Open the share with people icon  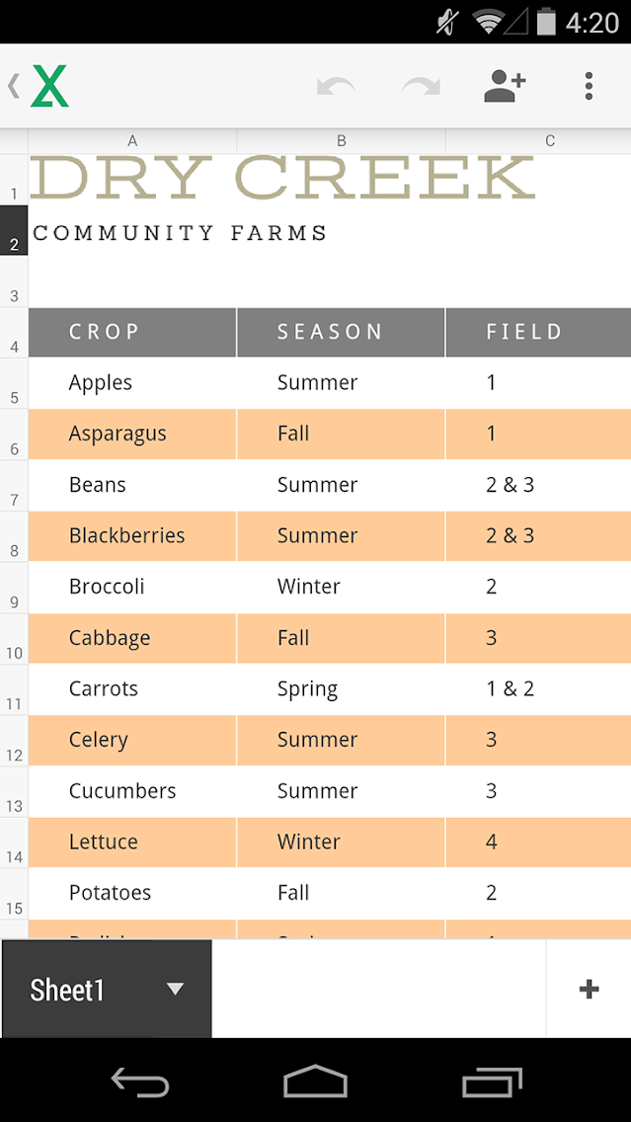point(505,87)
